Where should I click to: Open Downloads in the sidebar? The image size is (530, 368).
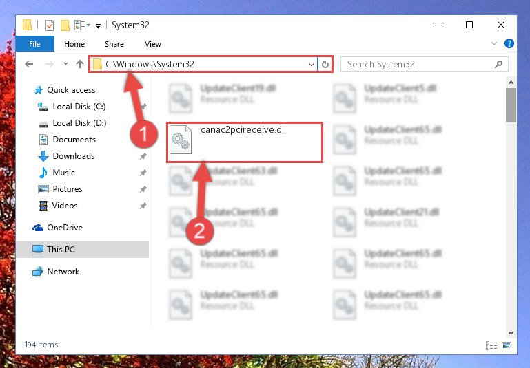pos(66,156)
